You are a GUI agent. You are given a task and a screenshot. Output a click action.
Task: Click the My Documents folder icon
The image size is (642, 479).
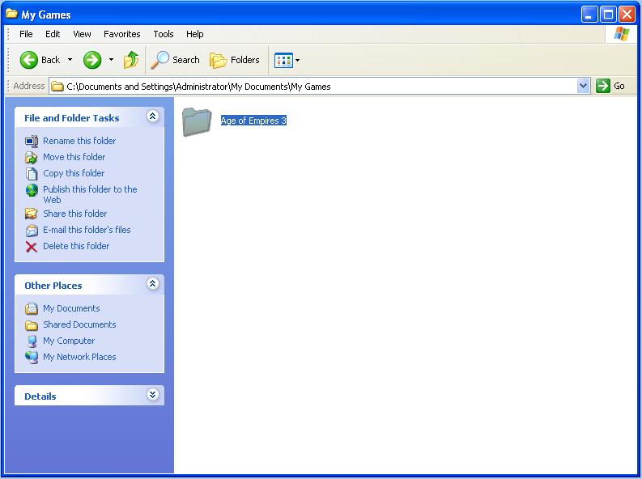click(32, 308)
